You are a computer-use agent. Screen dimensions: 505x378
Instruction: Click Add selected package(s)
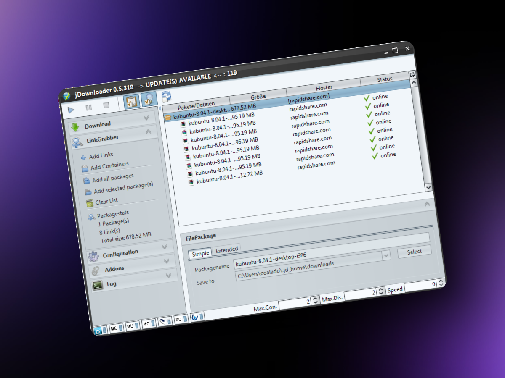[123, 187]
